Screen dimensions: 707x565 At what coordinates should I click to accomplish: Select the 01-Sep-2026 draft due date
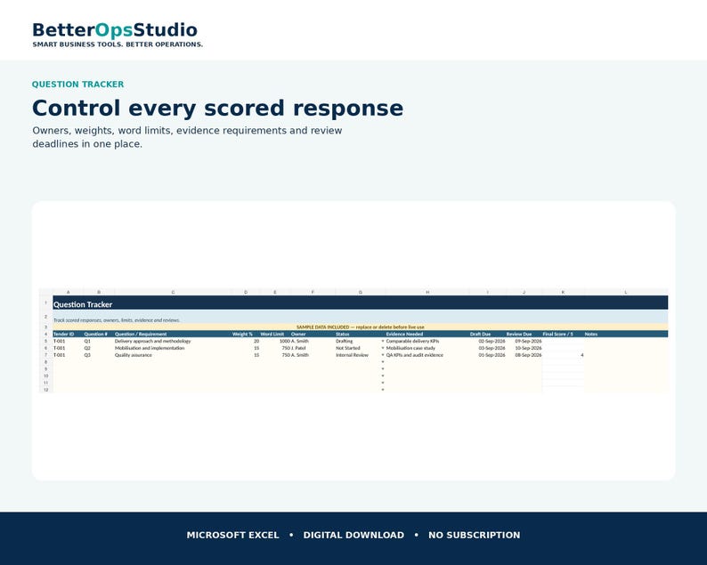(x=487, y=355)
